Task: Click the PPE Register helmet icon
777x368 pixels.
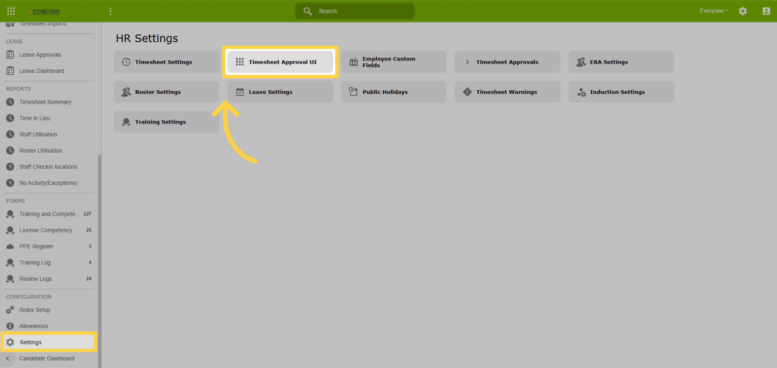Action: (x=10, y=246)
